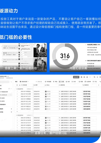Click progress content cell in fourth 2022/07/15 row
101x143 pixels.
(70, 99)
